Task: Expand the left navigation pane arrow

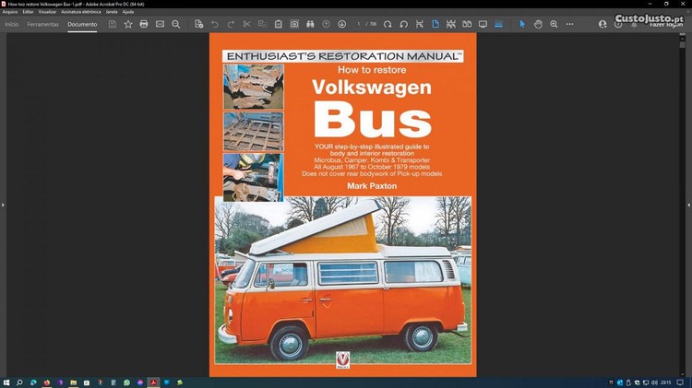Action: [4, 205]
